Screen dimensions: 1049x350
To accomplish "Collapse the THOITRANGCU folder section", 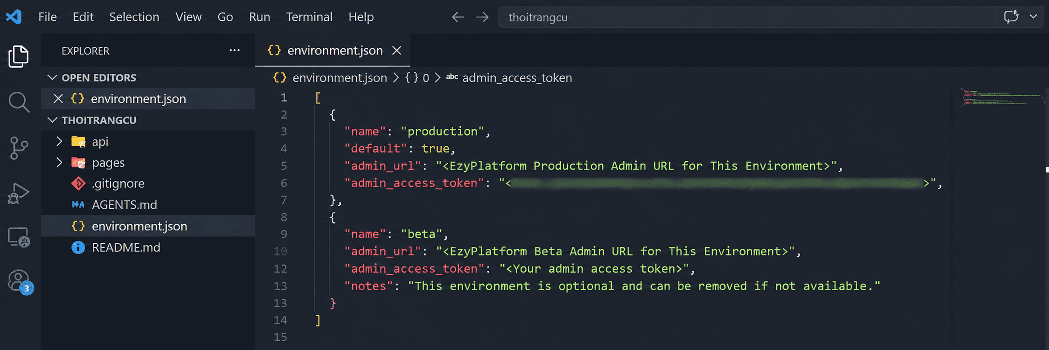I will [148, 120].
